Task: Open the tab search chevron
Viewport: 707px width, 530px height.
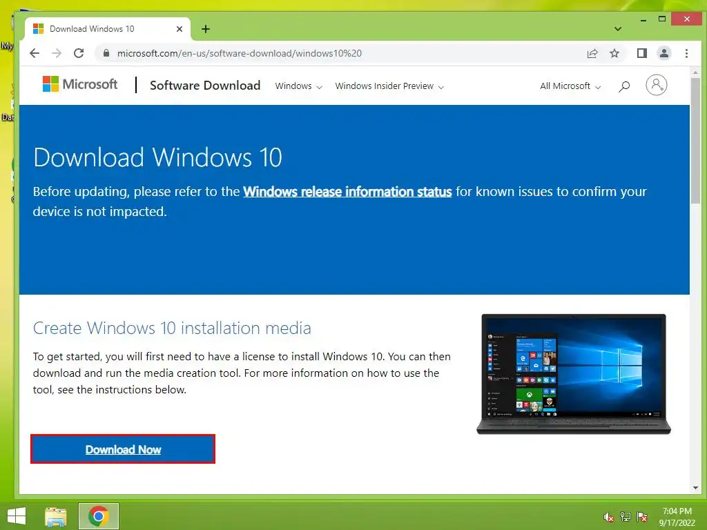Action: [618, 29]
